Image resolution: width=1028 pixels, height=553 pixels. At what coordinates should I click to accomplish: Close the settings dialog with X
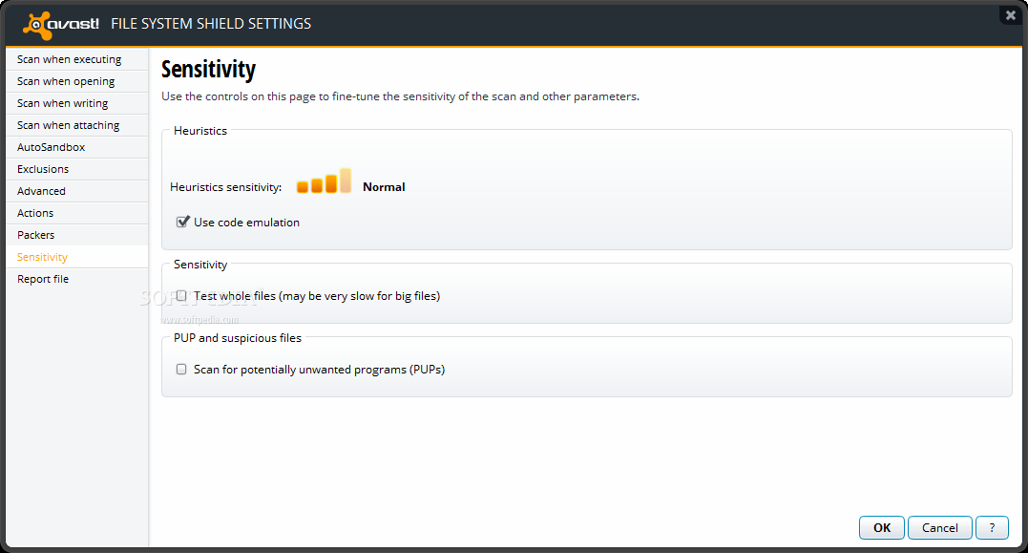tap(1010, 15)
